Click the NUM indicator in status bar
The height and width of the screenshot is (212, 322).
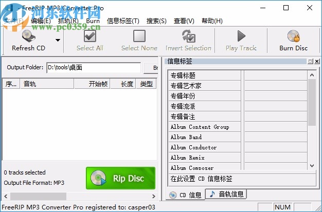click(x=282, y=207)
